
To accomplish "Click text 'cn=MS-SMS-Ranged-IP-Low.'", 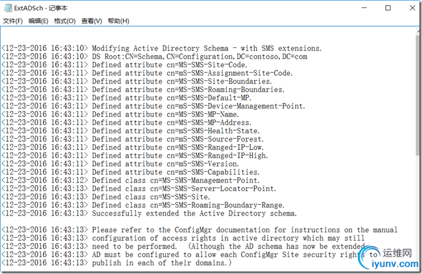I will [x=215, y=148].
